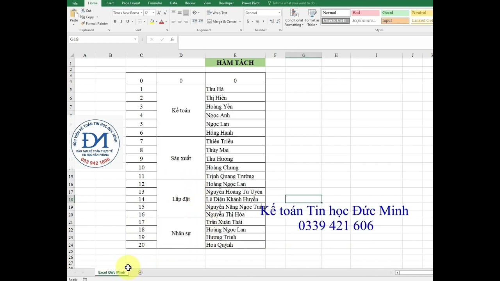This screenshot has height=281, width=500.
Task: Switch to the Insert ribbon tab
Action: click(x=110, y=3)
